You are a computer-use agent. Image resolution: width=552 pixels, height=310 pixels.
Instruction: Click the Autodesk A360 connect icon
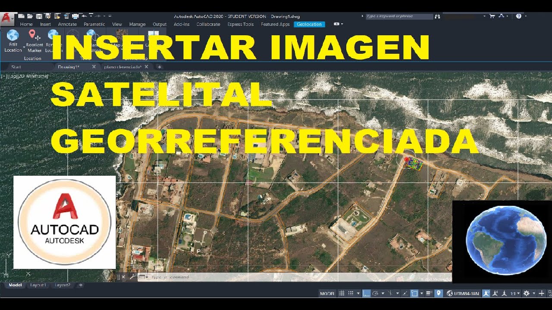[x=502, y=16]
